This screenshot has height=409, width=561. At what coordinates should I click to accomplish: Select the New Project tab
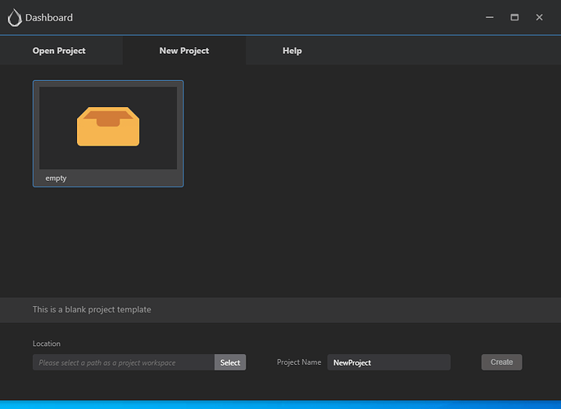184,51
